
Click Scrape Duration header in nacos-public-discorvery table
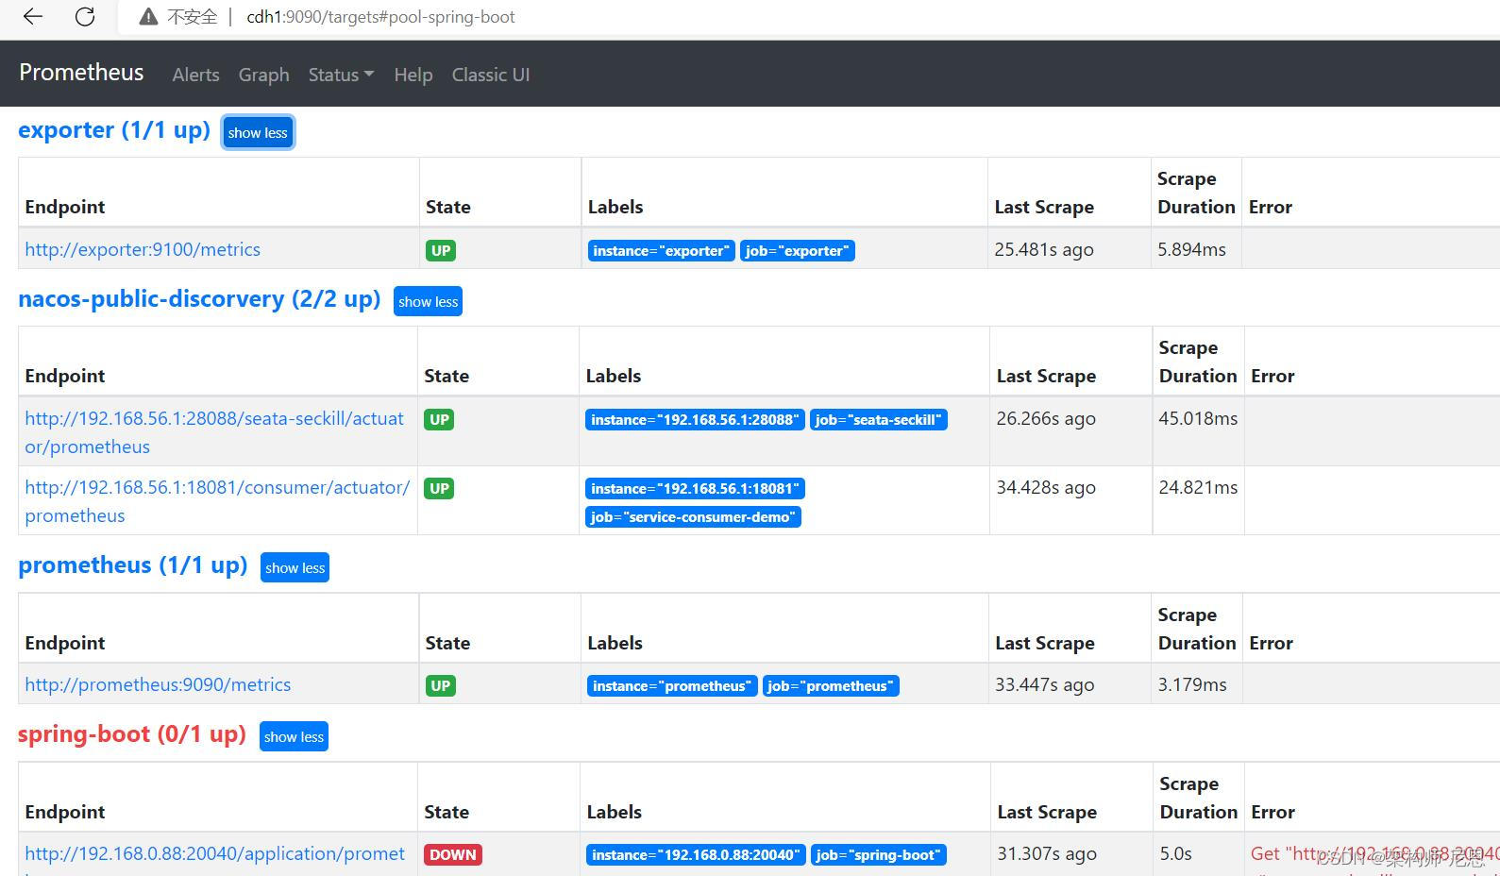pyautogui.click(x=1198, y=362)
